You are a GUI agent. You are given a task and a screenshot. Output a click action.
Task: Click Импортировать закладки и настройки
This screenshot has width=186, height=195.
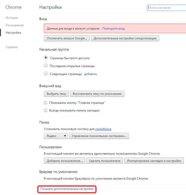point(154,161)
